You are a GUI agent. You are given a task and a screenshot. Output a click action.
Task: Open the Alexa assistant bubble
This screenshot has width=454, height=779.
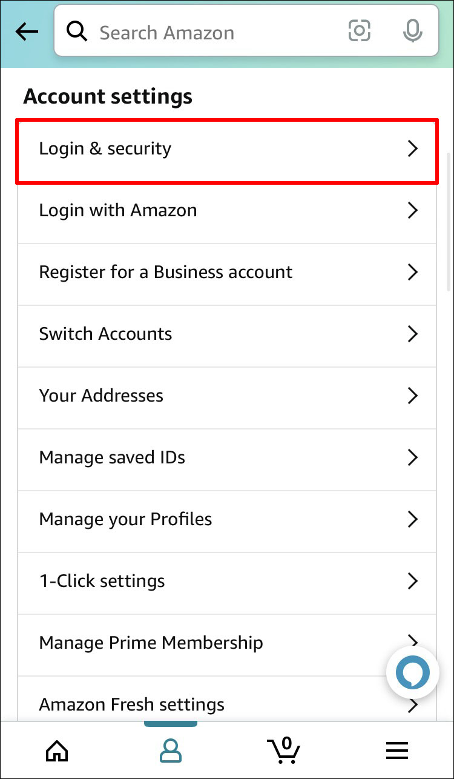click(412, 672)
